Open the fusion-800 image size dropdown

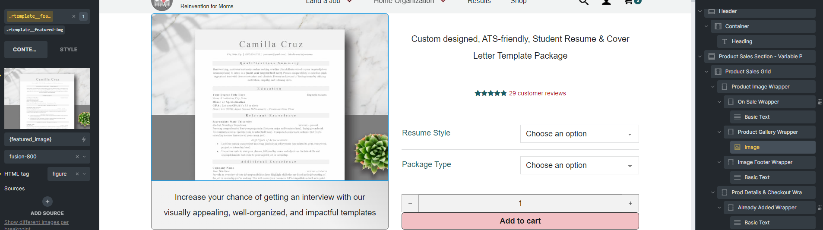pos(84,157)
